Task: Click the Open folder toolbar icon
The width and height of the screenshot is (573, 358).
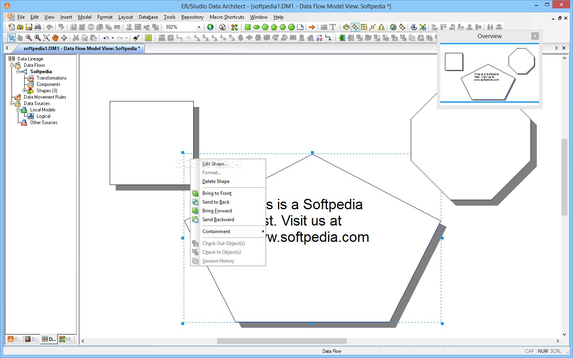Action: point(20,27)
